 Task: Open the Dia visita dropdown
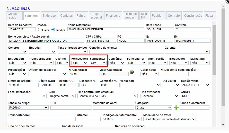click(x=171, y=85)
